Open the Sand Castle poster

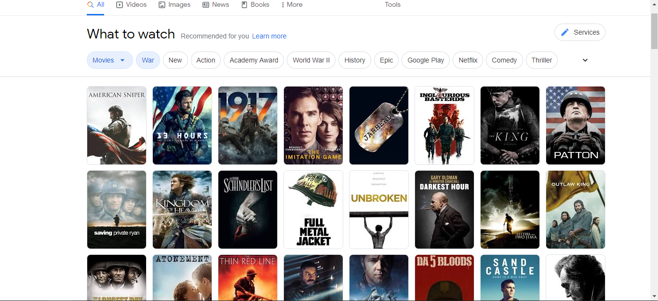click(x=510, y=277)
